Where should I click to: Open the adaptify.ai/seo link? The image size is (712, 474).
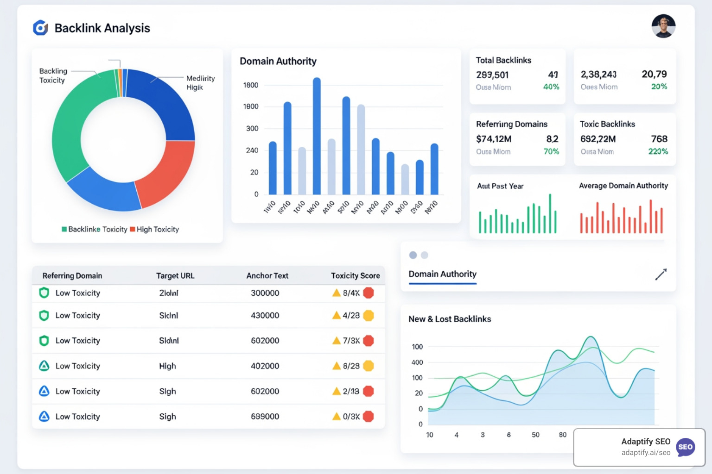coord(645,453)
